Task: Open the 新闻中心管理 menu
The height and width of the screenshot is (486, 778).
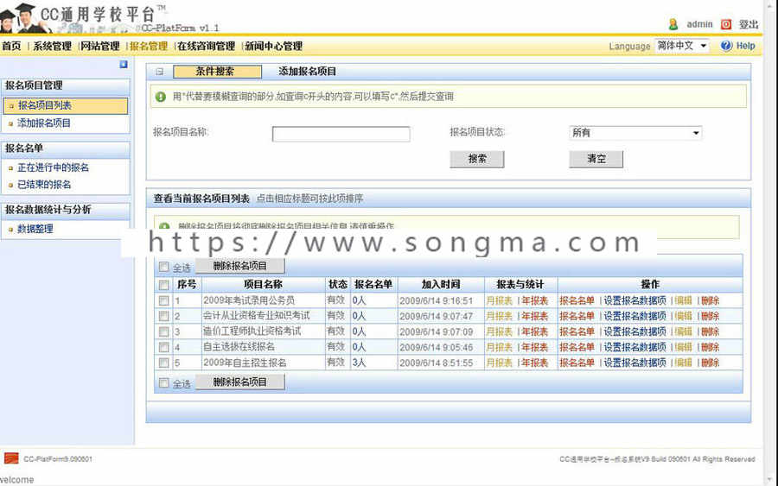Action: 273,46
